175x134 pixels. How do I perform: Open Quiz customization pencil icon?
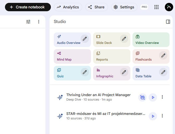(85, 72)
